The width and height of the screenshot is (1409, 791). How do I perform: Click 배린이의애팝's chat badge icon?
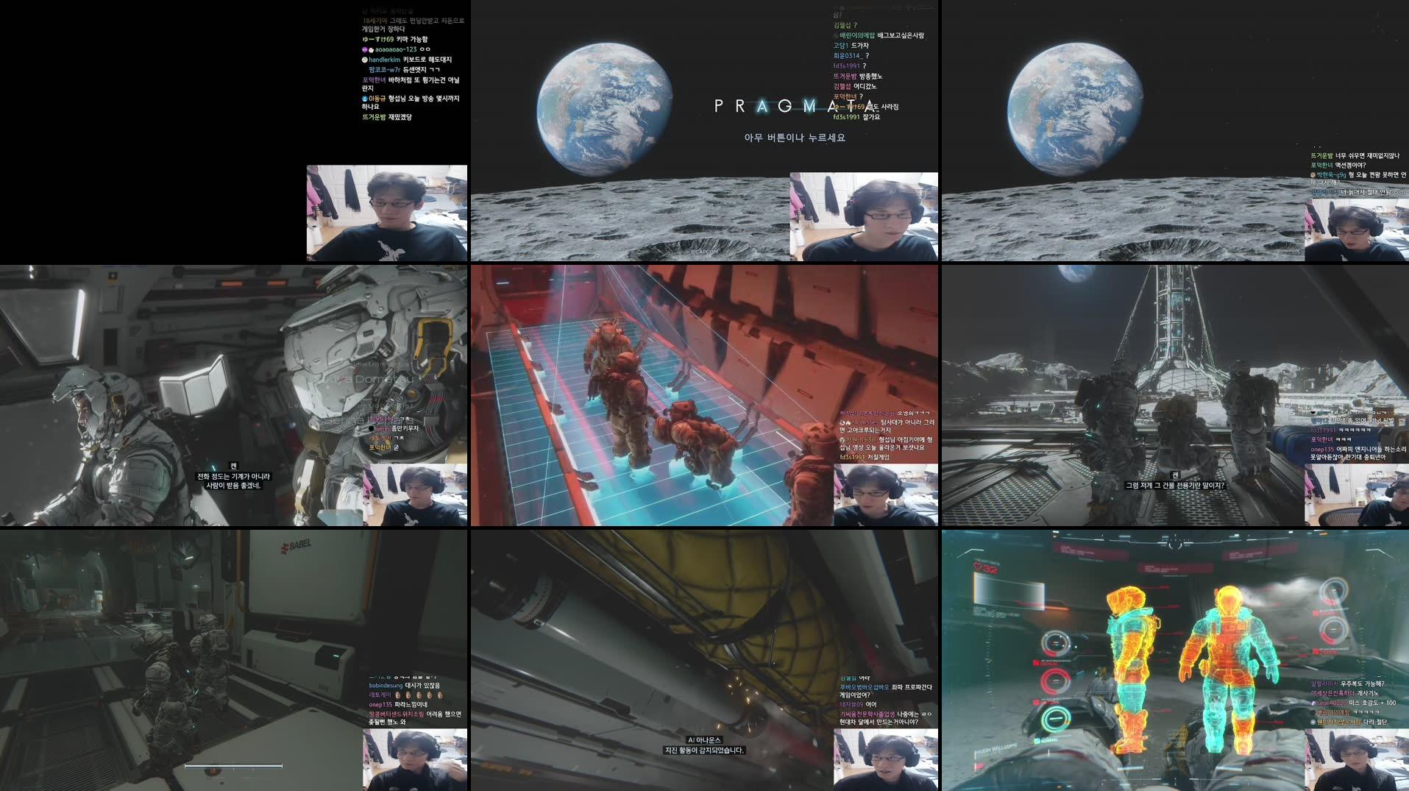(x=837, y=35)
